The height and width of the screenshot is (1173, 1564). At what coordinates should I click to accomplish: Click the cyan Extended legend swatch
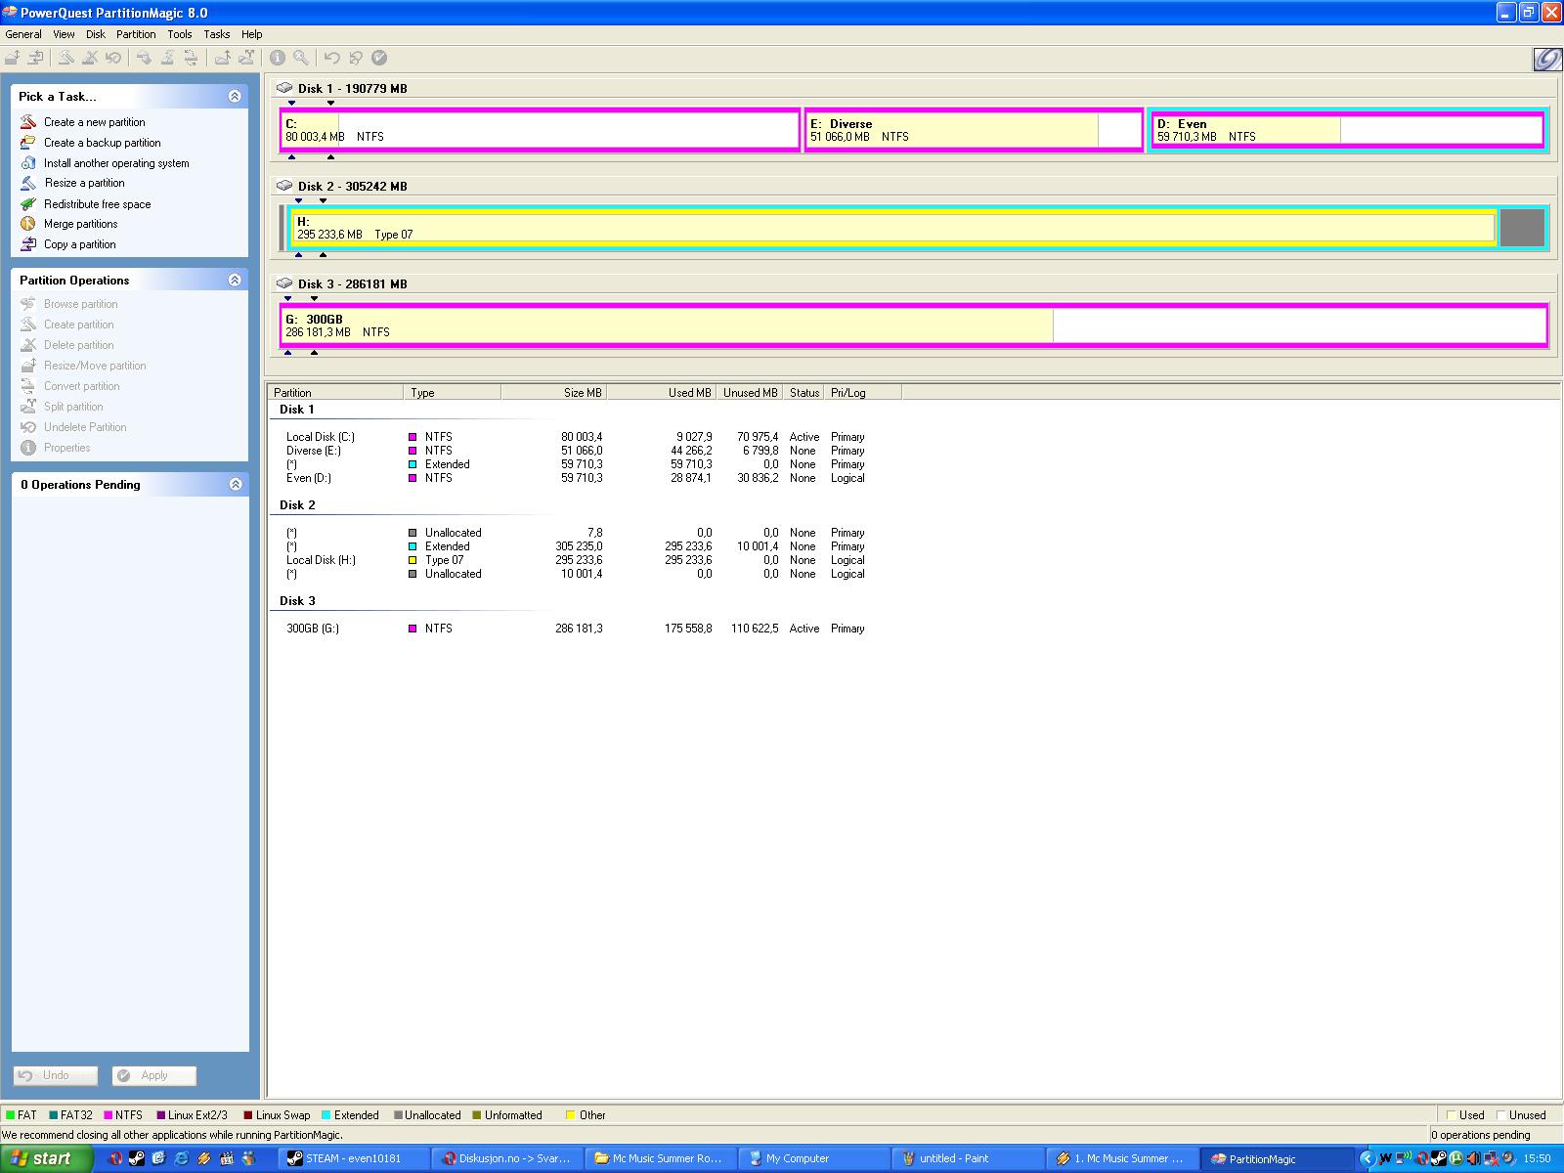pos(326,1115)
